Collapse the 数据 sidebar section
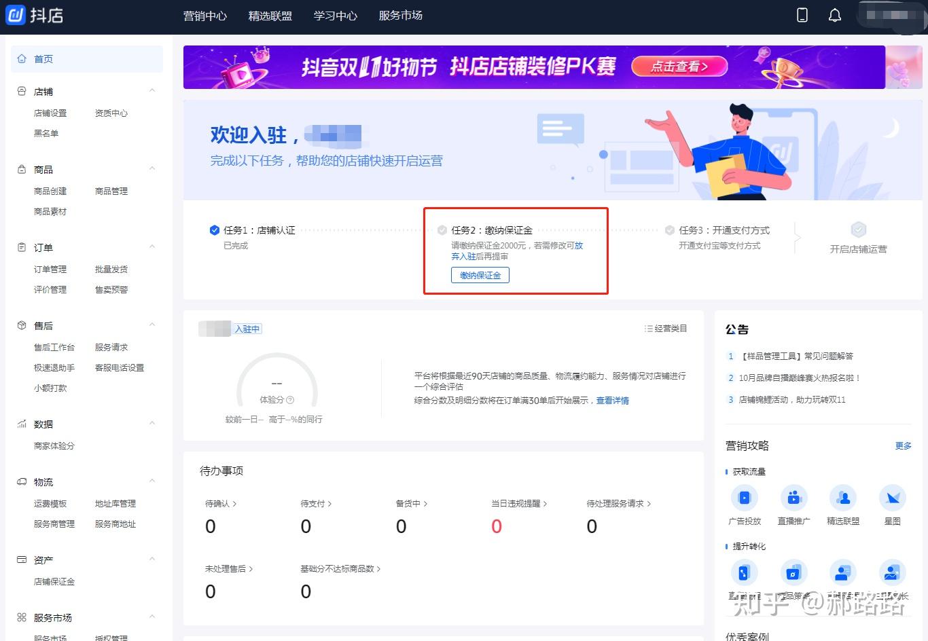The height and width of the screenshot is (641, 928). 152,423
